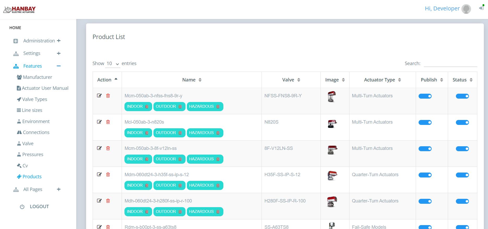Go to Environment page

(x=33, y=122)
